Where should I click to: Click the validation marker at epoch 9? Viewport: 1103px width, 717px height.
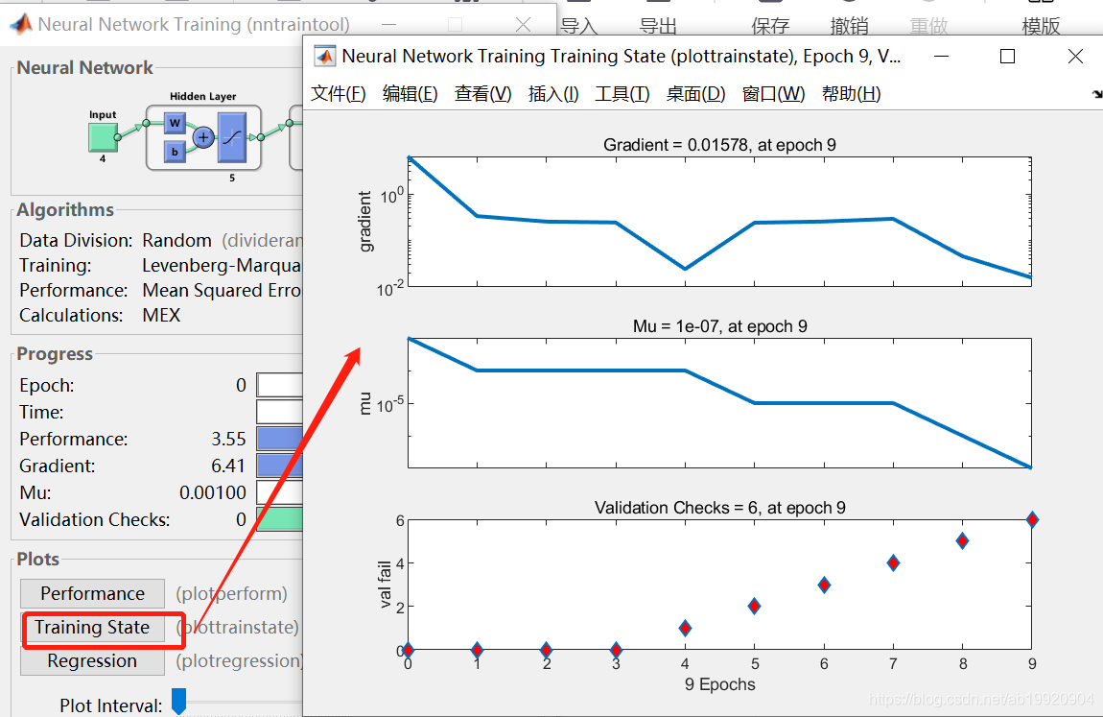(1032, 520)
